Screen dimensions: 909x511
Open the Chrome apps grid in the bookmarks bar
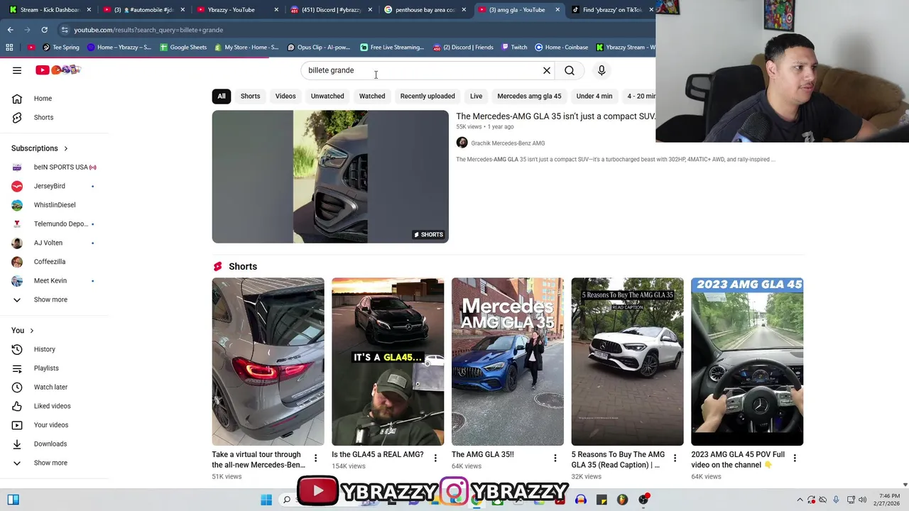coord(9,48)
